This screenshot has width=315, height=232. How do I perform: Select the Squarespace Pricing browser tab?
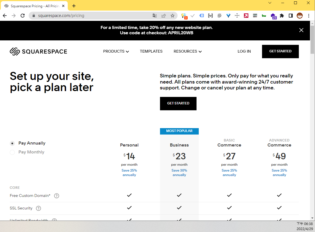(x=34, y=6)
